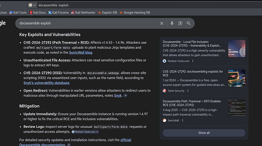Click the address bar text 'docassemble exploit'
Image resolution: width=262 pixels, height=146 pixels.
(x=53, y=5)
